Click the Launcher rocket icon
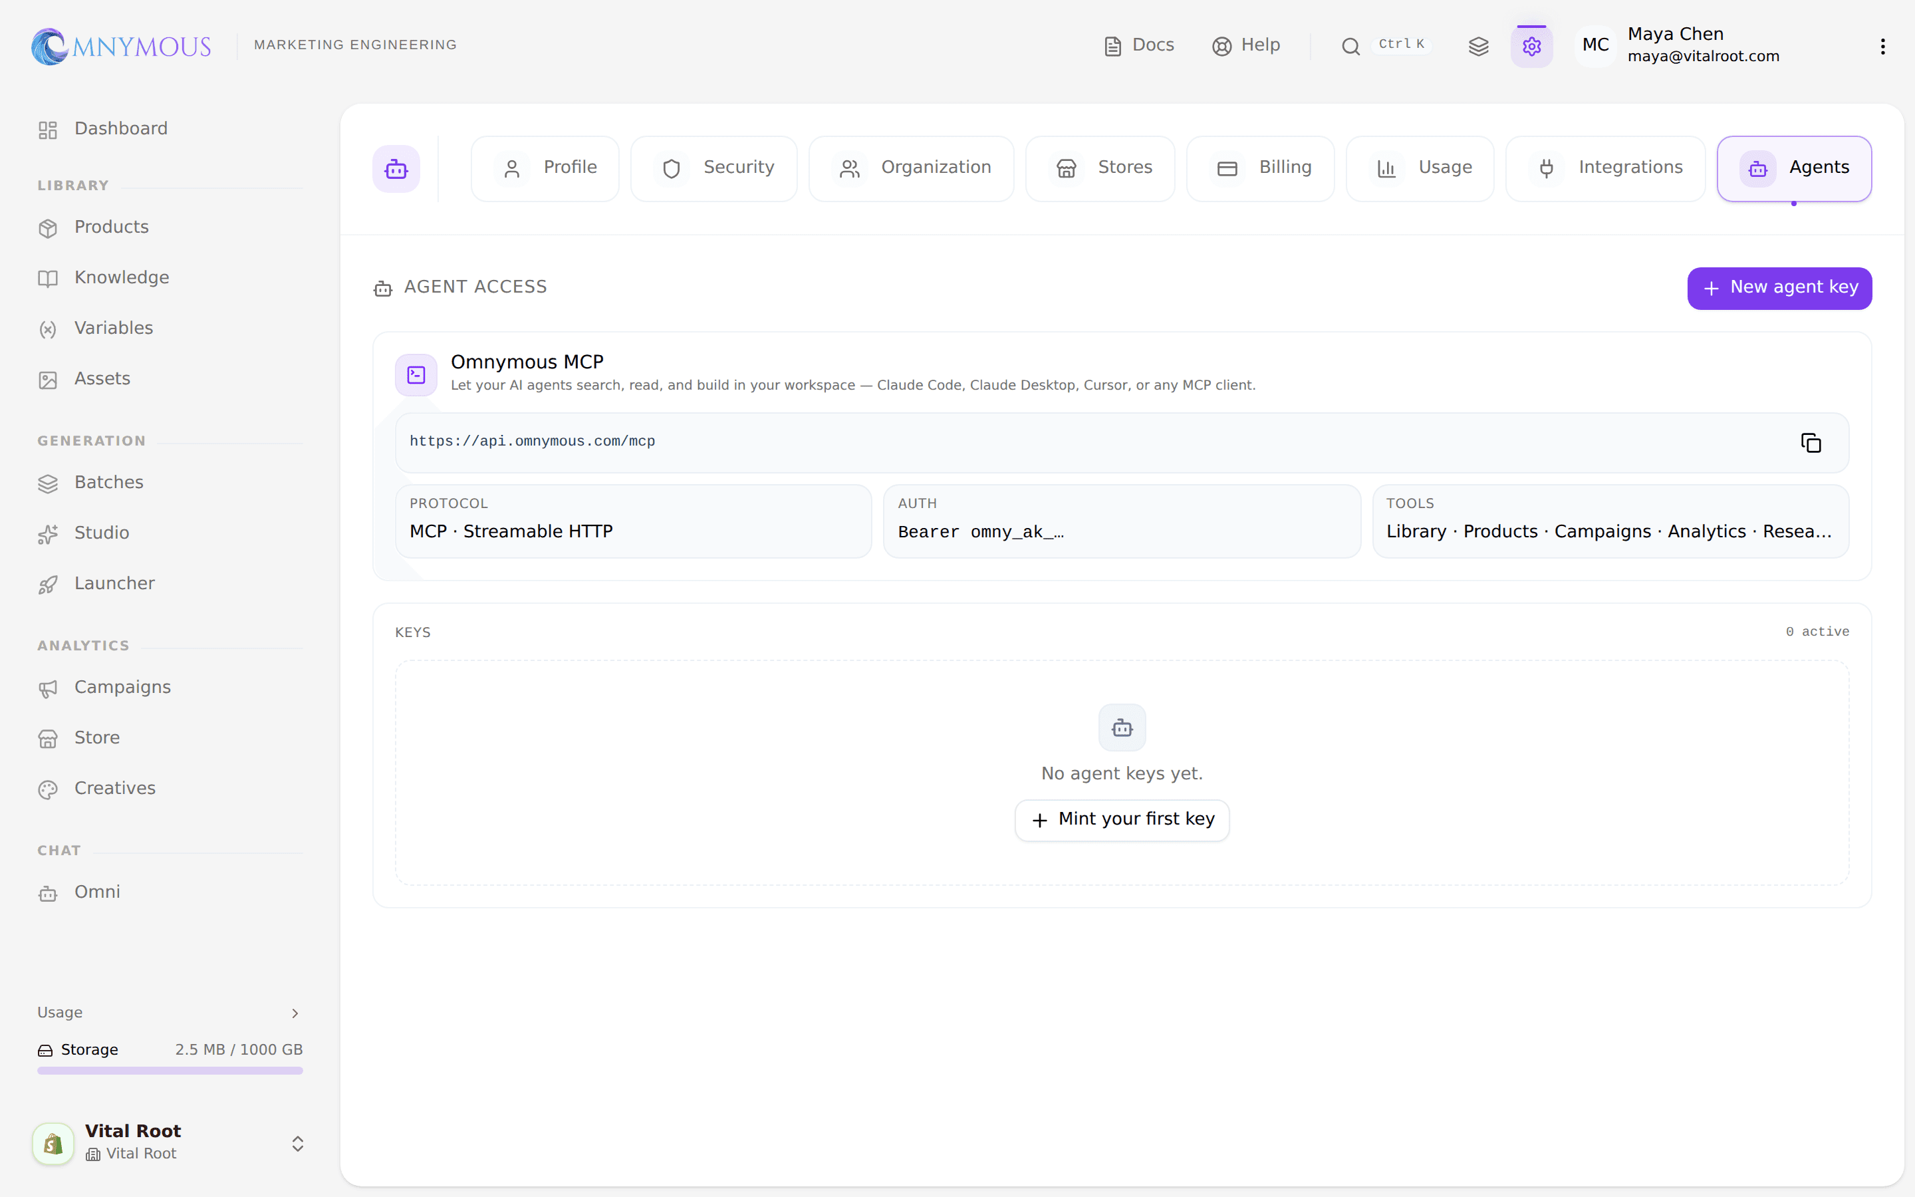The image size is (1915, 1197). coord(49,585)
